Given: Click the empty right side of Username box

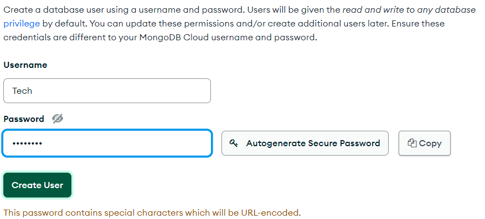Looking at the screenshot, I should 154,91.
